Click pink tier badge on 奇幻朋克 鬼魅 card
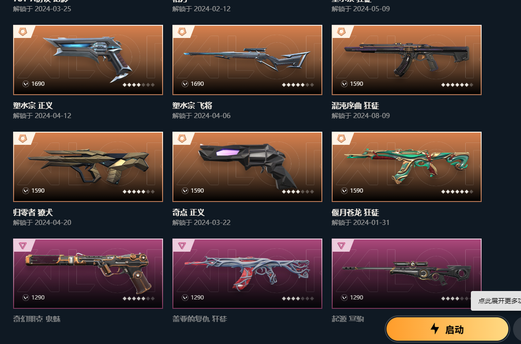The image size is (521, 344). coord(23,245)
